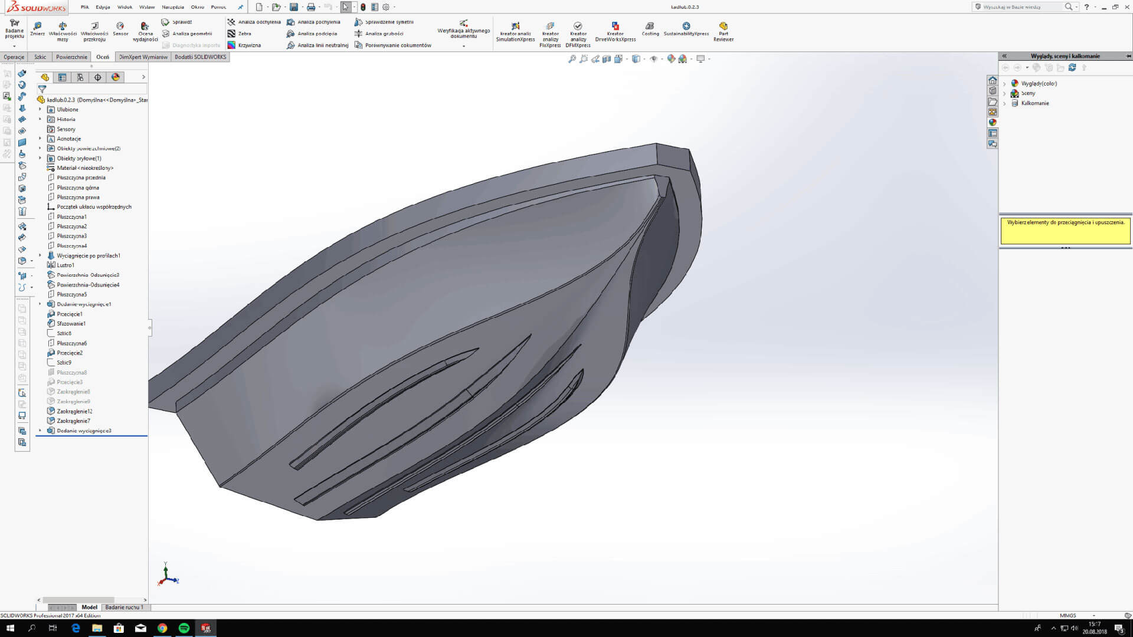Click the Print toolbar icon
The height and width of the screenshot is (637, 1133).
[311, 7]
